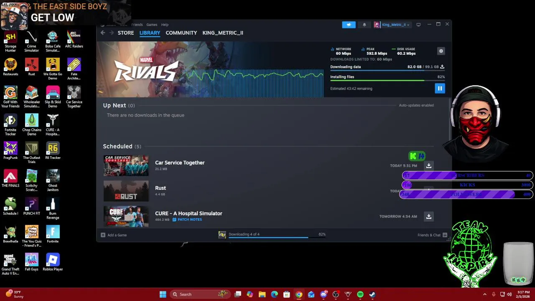Open Roblox Player desktop shortcut
The image size is (535, 301).
click(x=53, y=263)
